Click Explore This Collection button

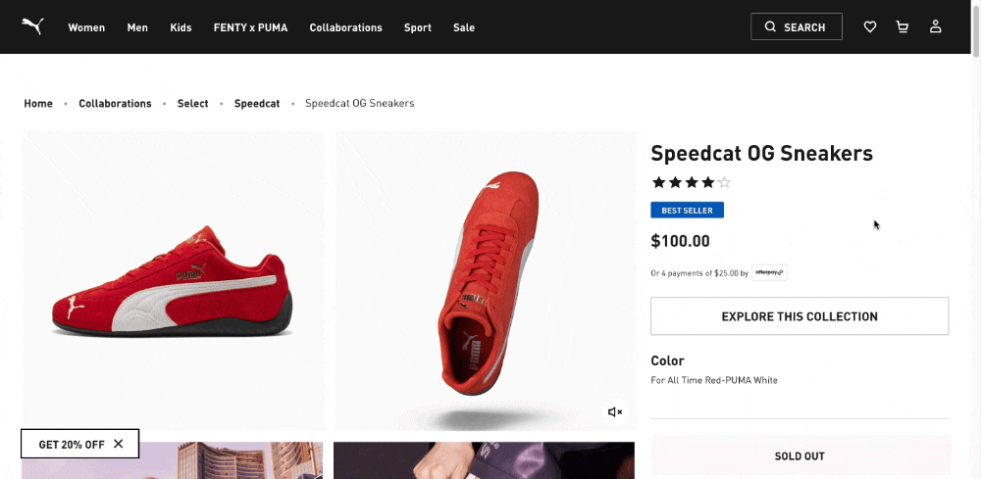pos(800,316)
